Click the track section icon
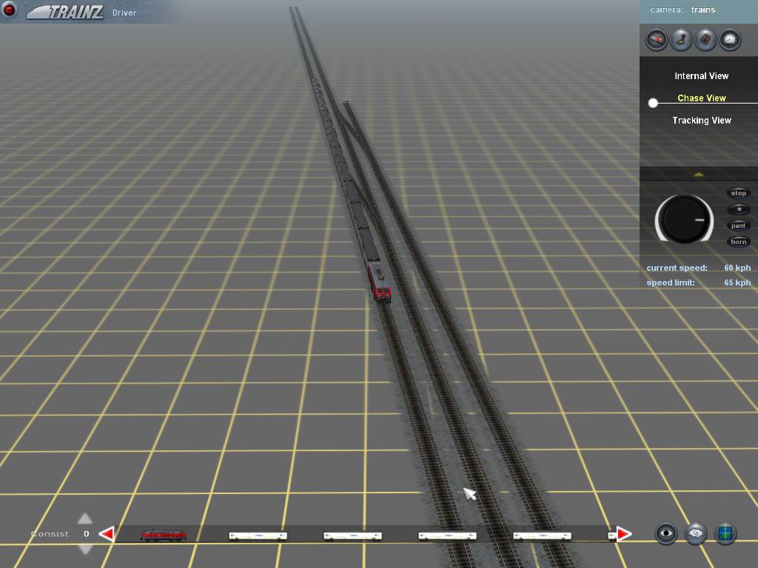Screen dimensions: 758x568 click(705, 39)
